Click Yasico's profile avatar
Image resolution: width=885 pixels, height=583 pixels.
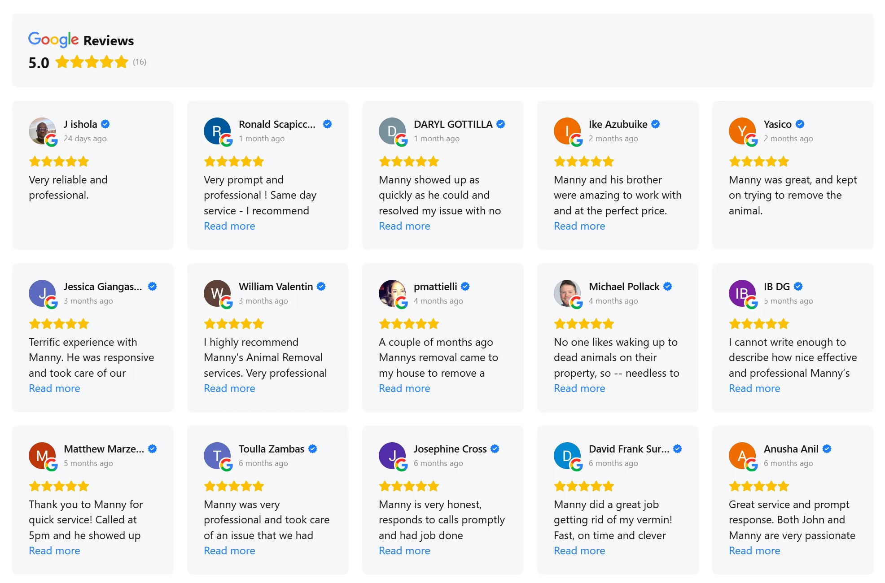[742, 131]
